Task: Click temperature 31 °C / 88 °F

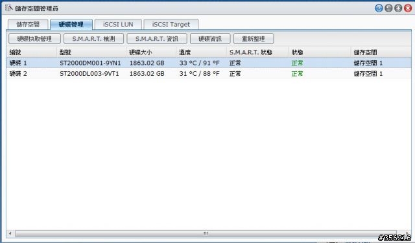Action: click(x=199, y=73)
